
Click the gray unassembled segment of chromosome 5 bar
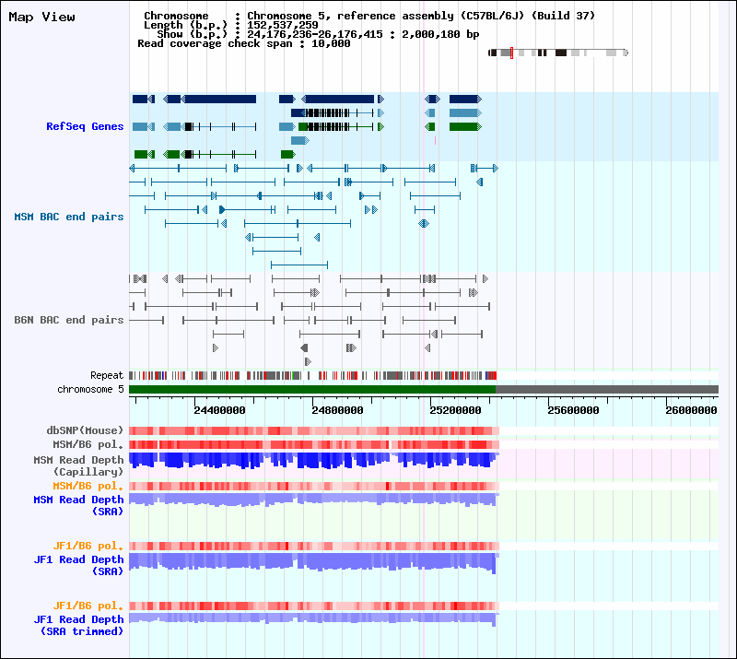[607, 389]
